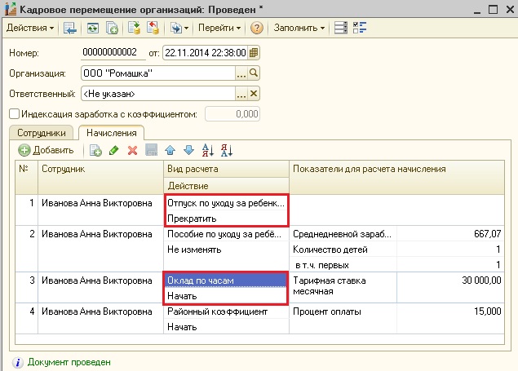This screenshot has height=371, width=518.
Task: Click the Сотрудник column header
Action: pyautogui.click(x=101, y=177)
